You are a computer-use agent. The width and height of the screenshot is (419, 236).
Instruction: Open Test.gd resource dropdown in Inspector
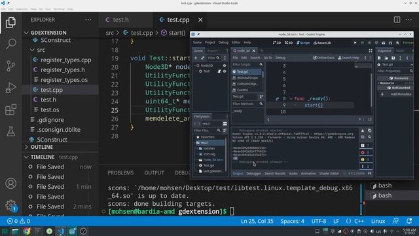(x=412, y=64)
